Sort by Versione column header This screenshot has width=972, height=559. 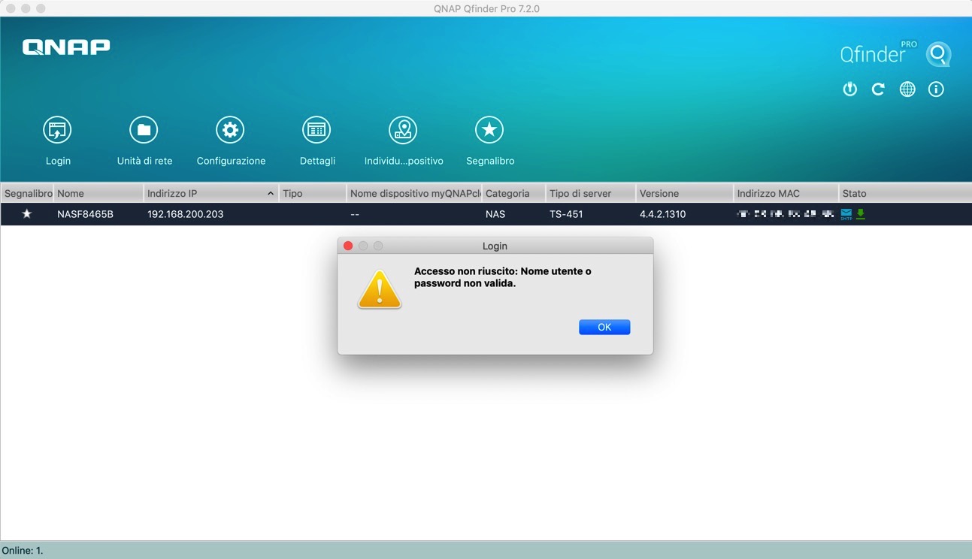coord(683,194)
